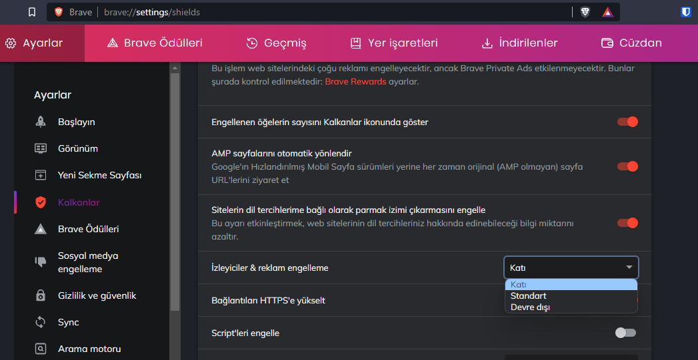Click the Brave Ödülleri sidebar triangle icon
Screen dimensions: 698x360
(x=41, y=230)
